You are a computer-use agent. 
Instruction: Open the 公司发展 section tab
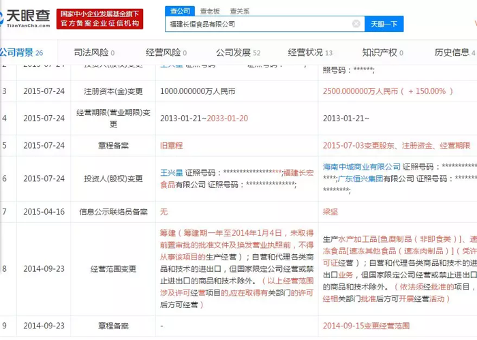(237, 52)
